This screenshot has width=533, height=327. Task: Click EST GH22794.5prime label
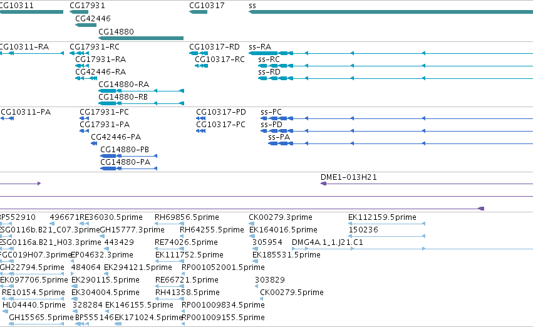tap(32, 267)
